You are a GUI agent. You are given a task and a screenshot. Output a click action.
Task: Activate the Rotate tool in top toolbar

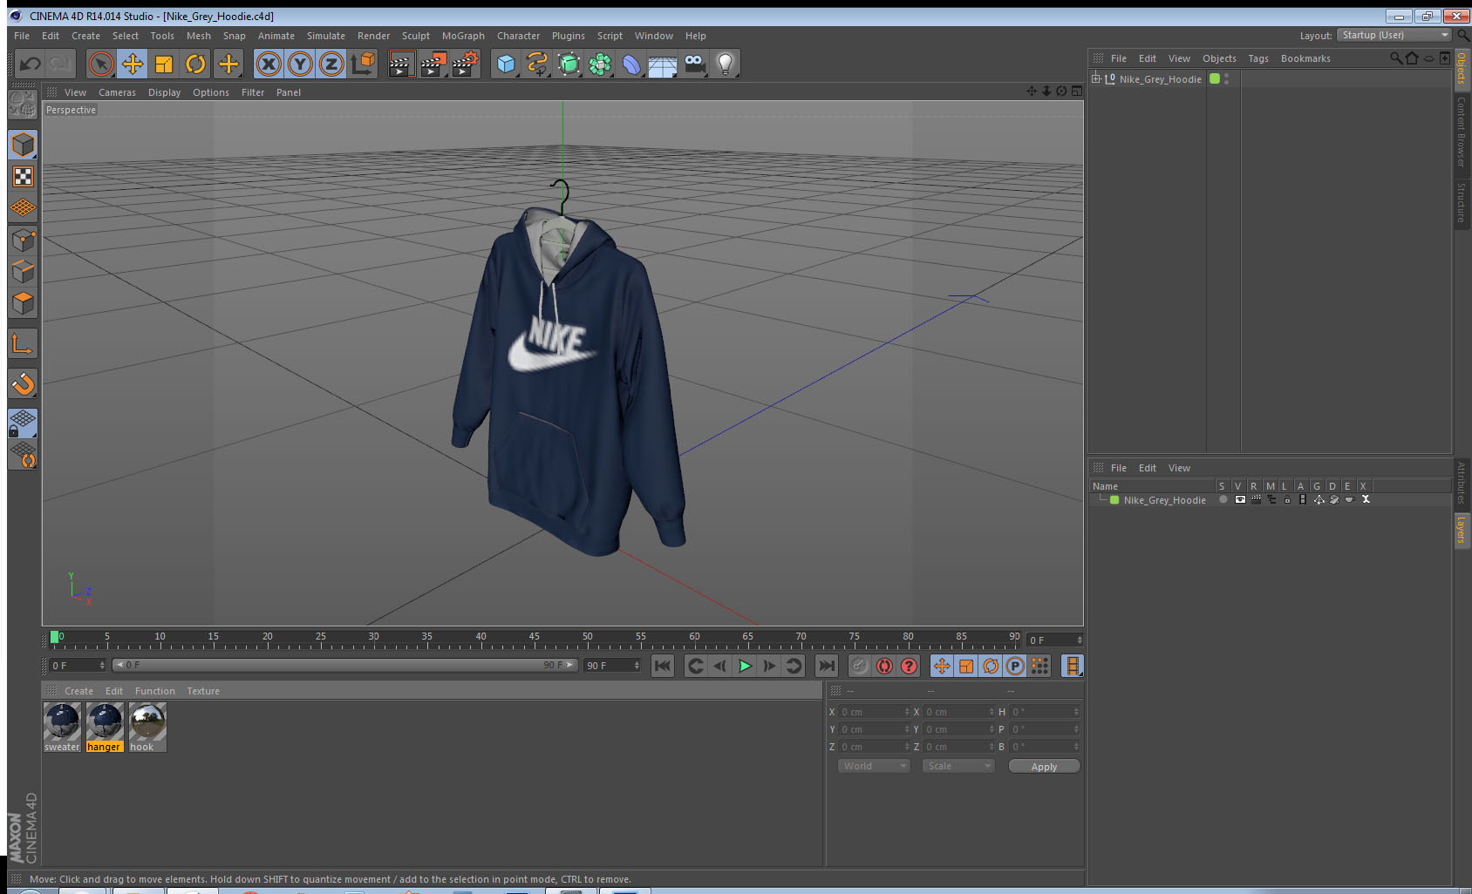point(195,64)
